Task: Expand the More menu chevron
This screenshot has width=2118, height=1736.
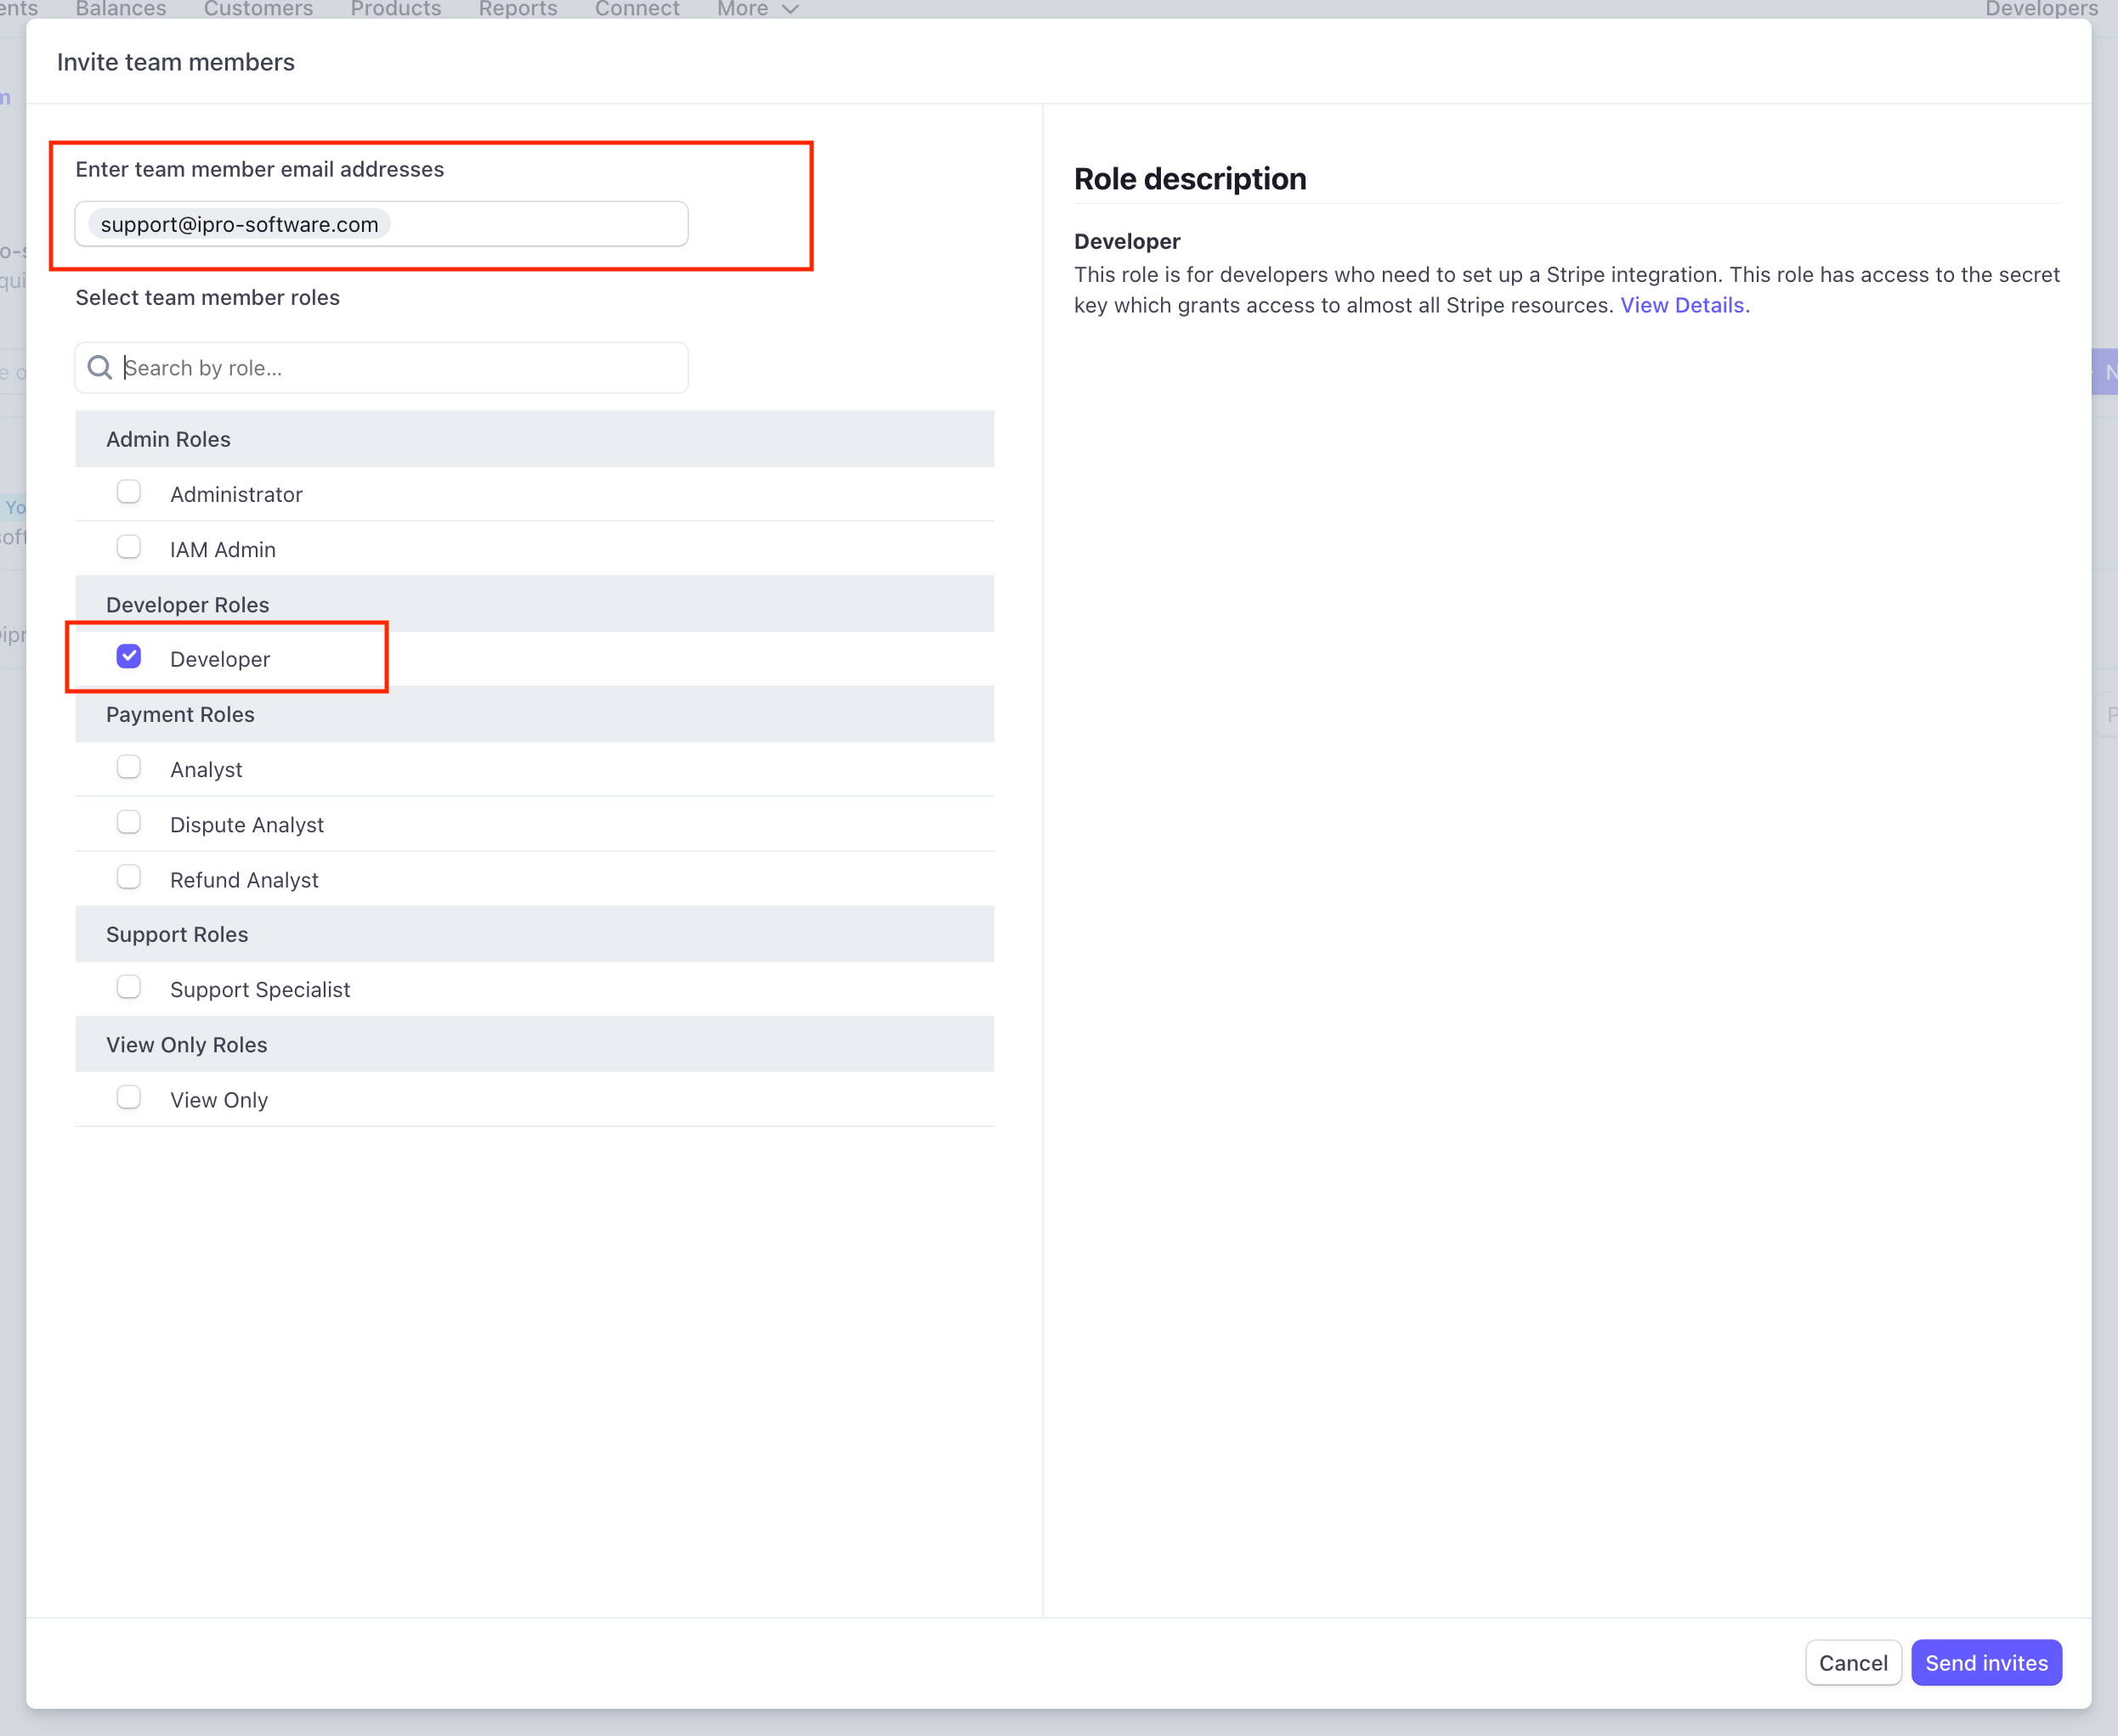Action: [x=790, y=10]
